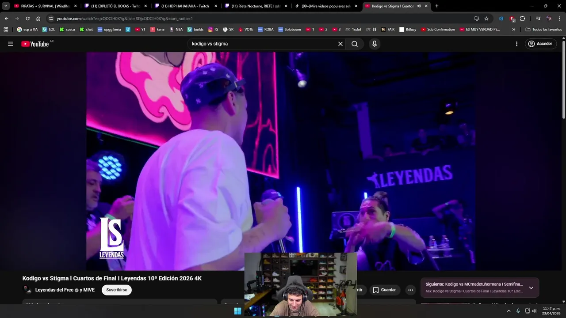
Task: Open the VOTE bookmark
Action: (x=246, y=29)
